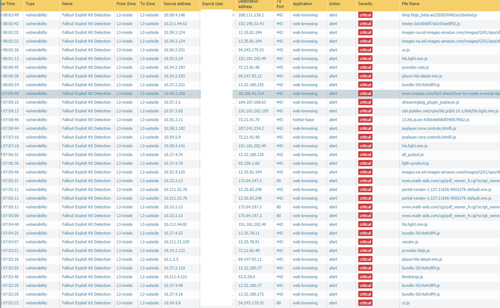Click destination address 35.168.41.214
The image size is (500, 308).
[x=251, y=94]
